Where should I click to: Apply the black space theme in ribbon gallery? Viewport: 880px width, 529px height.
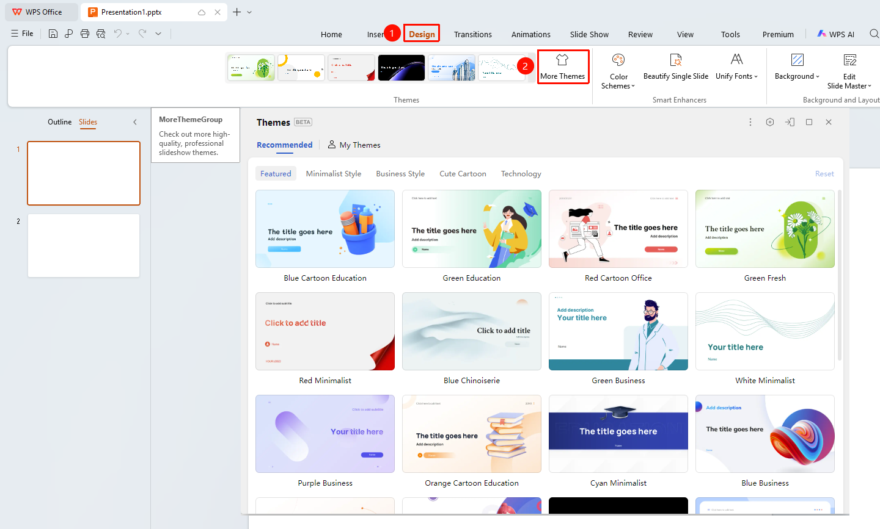(402, 68)
